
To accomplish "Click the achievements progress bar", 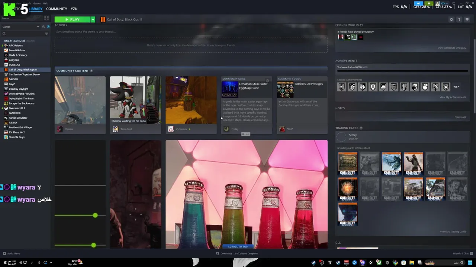I will coord(402,71).
